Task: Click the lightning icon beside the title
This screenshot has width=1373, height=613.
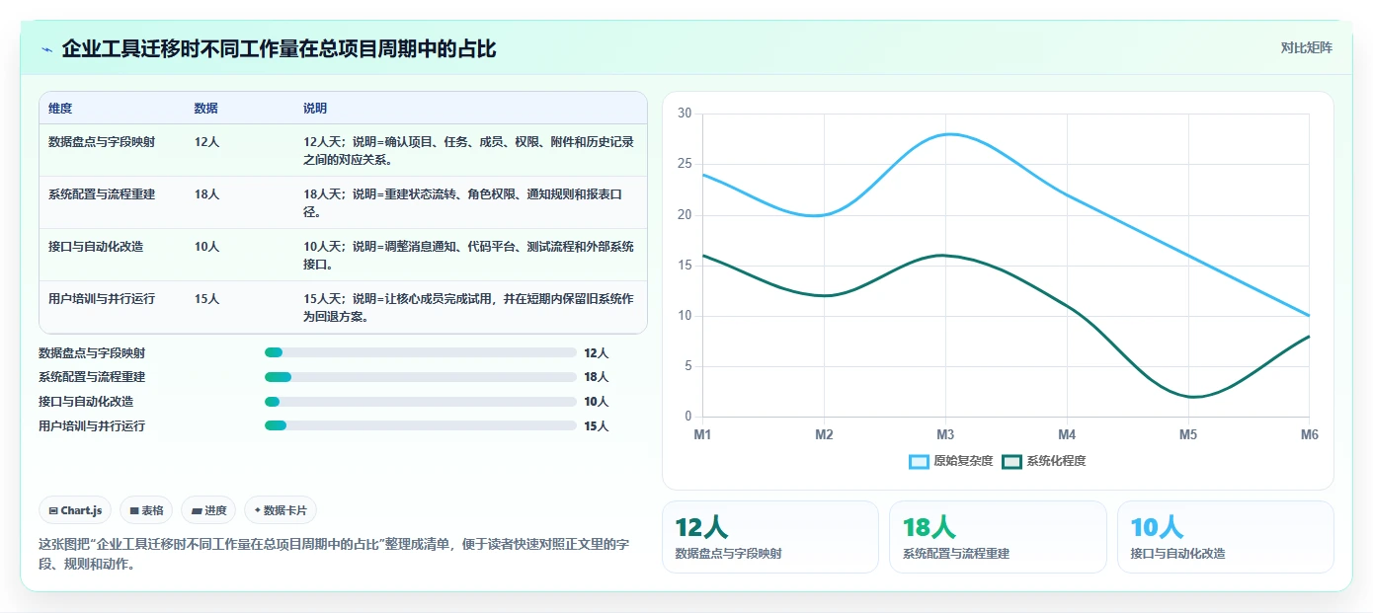Action: pos(47,49)
